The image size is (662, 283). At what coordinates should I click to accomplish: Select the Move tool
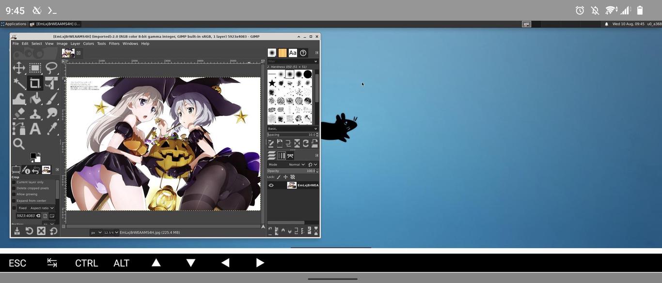click(x=18, y=68)
